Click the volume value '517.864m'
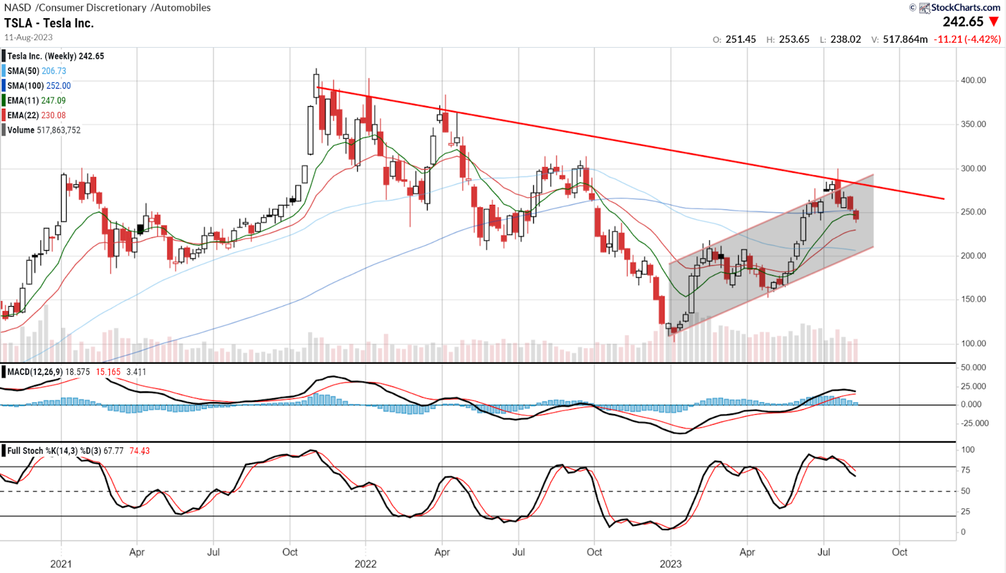Viewport: 1006px width, 573px height. [905, 39]
